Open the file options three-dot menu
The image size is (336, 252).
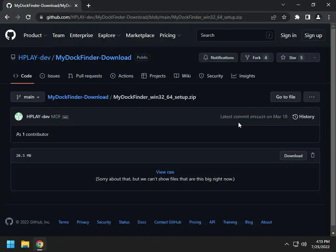(x=312, y=97)
